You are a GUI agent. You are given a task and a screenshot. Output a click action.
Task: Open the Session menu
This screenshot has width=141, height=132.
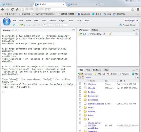click(53, 21)
